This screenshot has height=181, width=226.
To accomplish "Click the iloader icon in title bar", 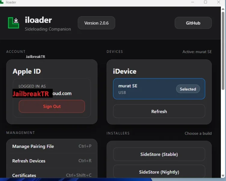I will (2, 2).
